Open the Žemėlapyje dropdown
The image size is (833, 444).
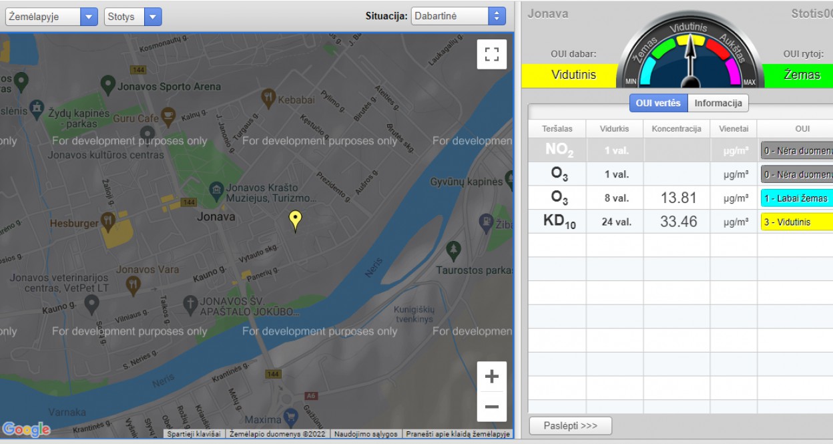(x=51, y=17)
